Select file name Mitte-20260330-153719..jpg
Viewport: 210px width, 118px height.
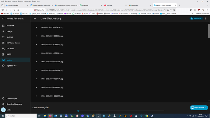pyautogui.click(x=52, y=79)
